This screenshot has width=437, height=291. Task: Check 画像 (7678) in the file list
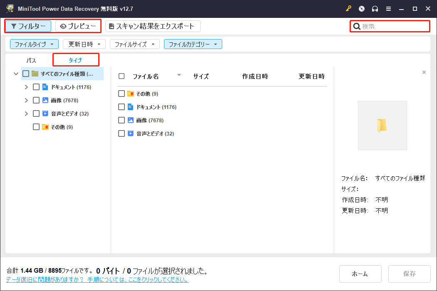click(121, 120)
